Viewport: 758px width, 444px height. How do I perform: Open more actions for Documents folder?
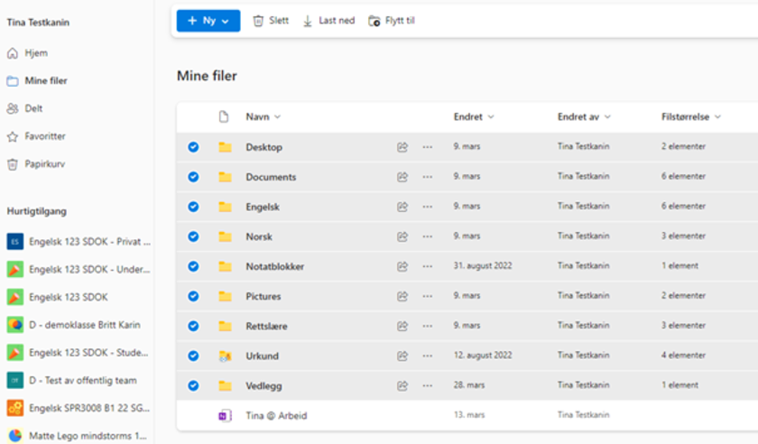click(428, 177)
